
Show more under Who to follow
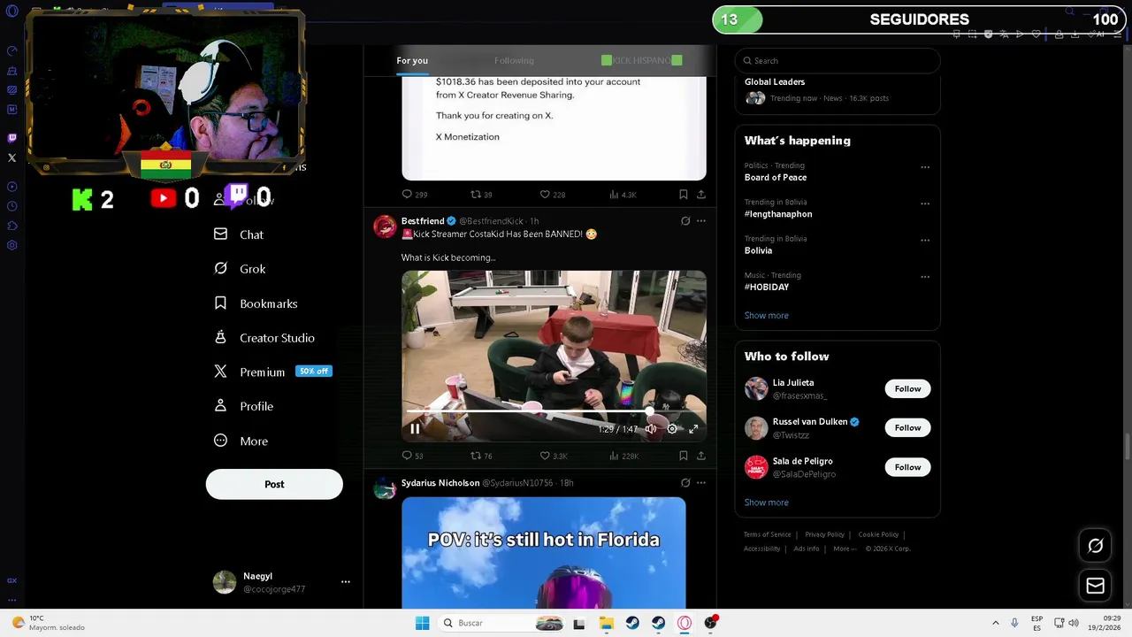[766, 503]
